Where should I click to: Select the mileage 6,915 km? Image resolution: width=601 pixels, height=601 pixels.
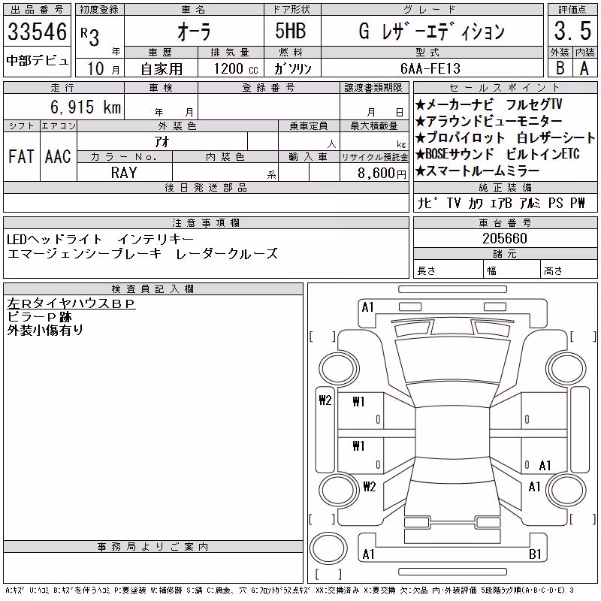86,107
